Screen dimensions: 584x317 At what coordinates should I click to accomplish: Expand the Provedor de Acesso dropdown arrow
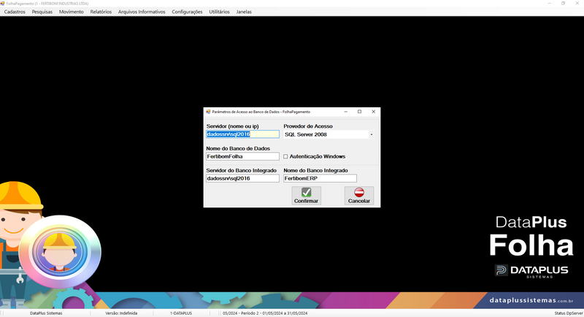[372, 134]
